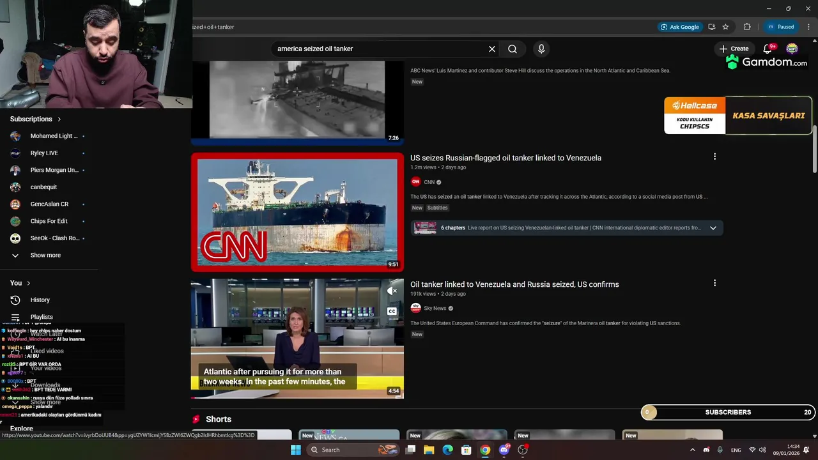Click the CNN channel avatar

(415, 182)
